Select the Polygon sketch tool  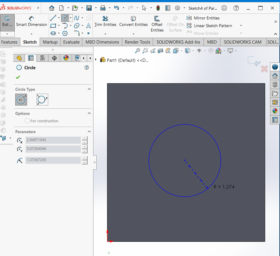[65, 33]
